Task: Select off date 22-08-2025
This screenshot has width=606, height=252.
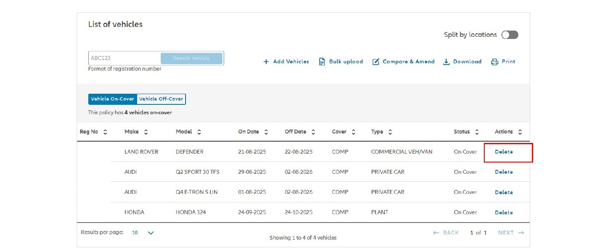Action: point(298,152)
